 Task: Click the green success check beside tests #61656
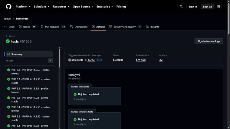pyautogui.click(x=8, y=41)
